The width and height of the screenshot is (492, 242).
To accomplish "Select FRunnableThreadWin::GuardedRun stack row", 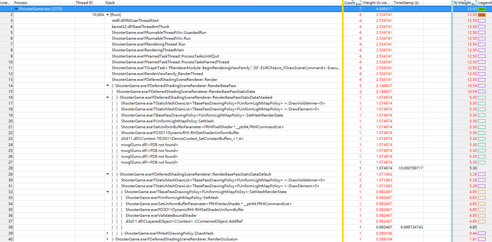I will click(x=159, y=32).
